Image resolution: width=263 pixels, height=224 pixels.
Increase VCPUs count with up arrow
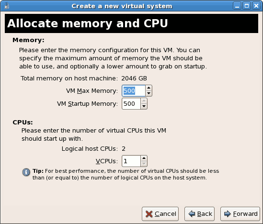[144, 158]
